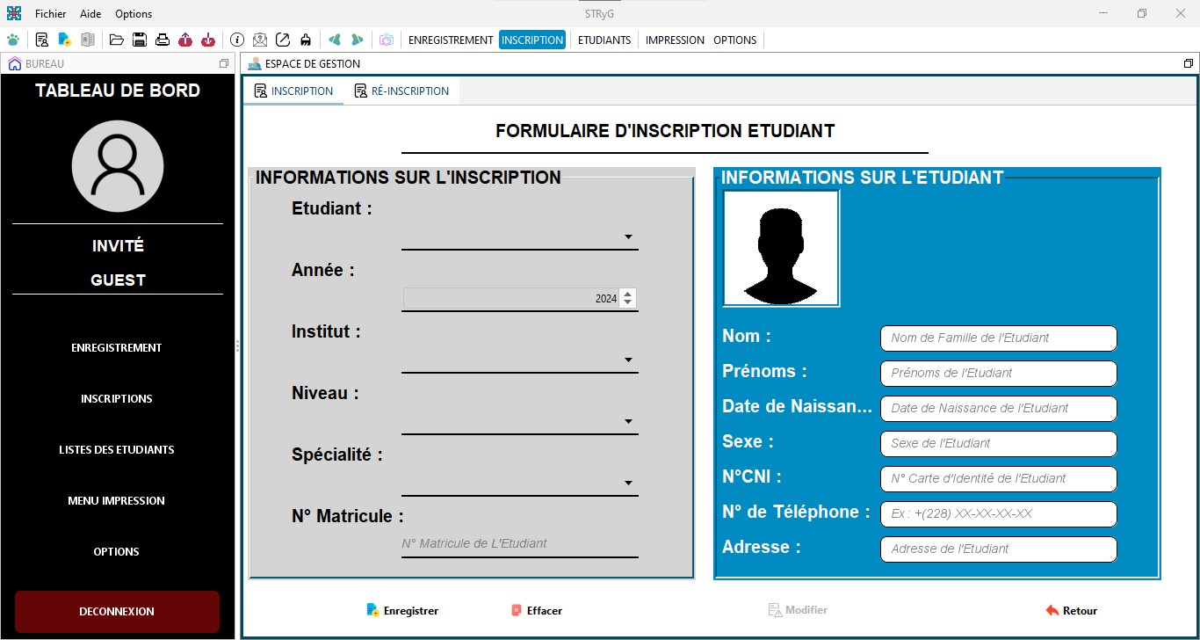Click the Adresse de l'Etudiant field

(999, 549)
